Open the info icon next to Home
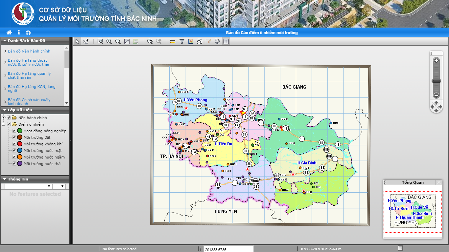The image size is (449, 252). (19, 32)
